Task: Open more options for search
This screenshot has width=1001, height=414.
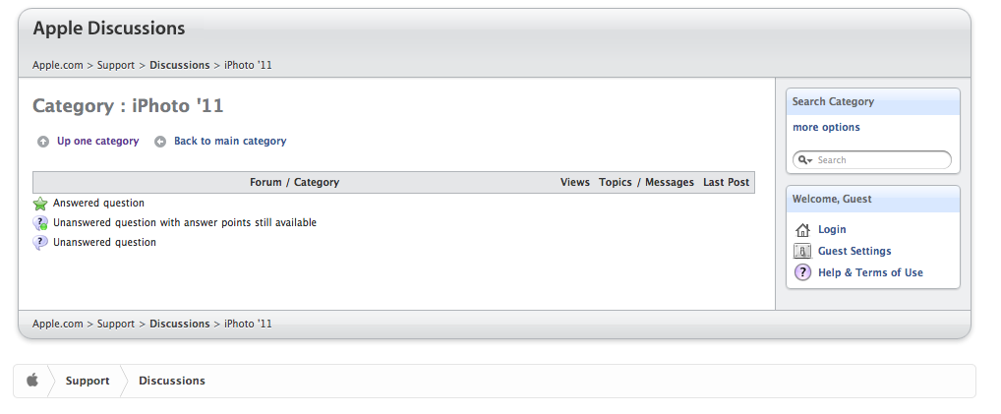Action: pos(826,128)
